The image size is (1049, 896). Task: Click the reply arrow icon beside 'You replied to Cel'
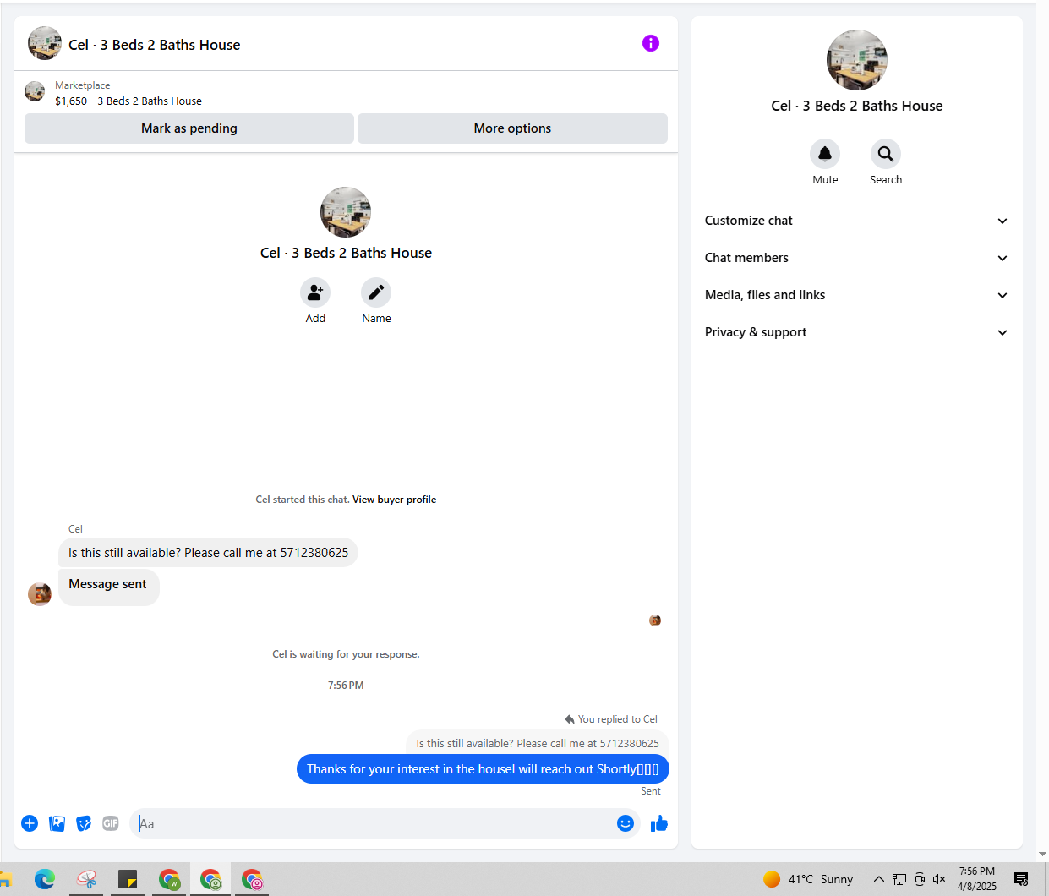(570, 719)
